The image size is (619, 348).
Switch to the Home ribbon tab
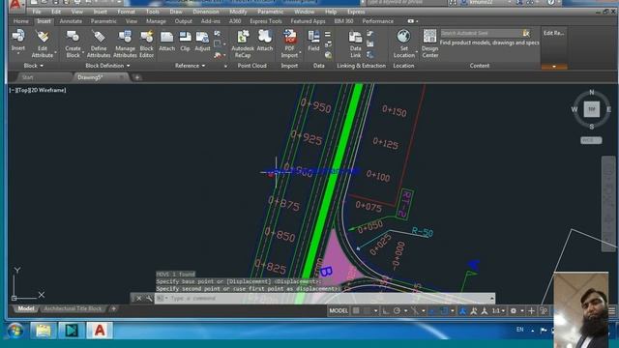(21, 21)
